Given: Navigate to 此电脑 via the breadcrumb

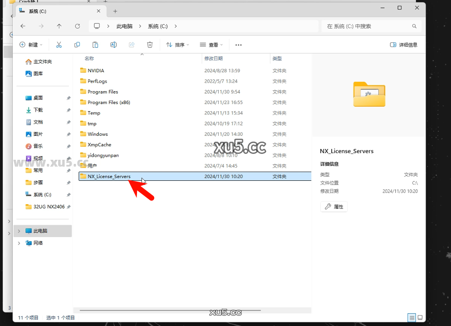Looking at the screenshot, I should [125, 26].
